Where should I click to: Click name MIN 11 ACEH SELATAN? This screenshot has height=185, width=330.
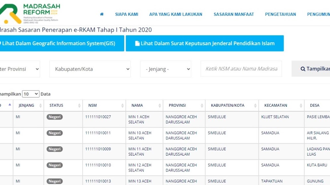click(140, 152)
